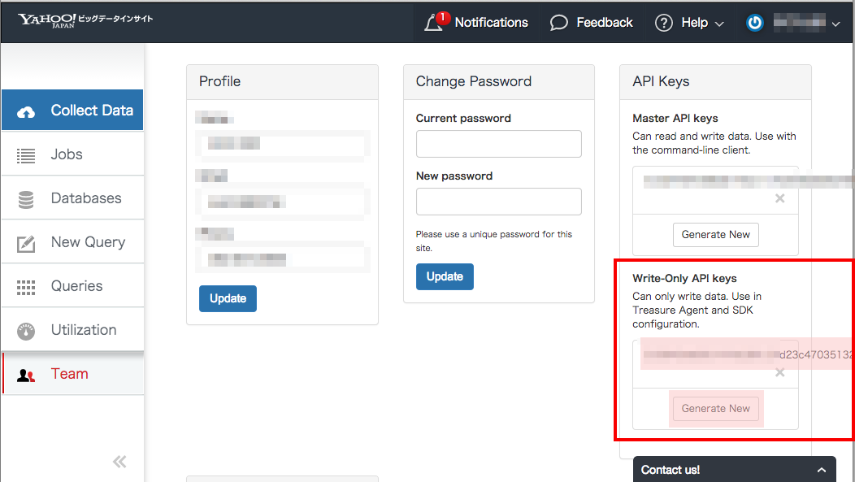Click the Feedback speech bubble icon

(x=559, y=23)
